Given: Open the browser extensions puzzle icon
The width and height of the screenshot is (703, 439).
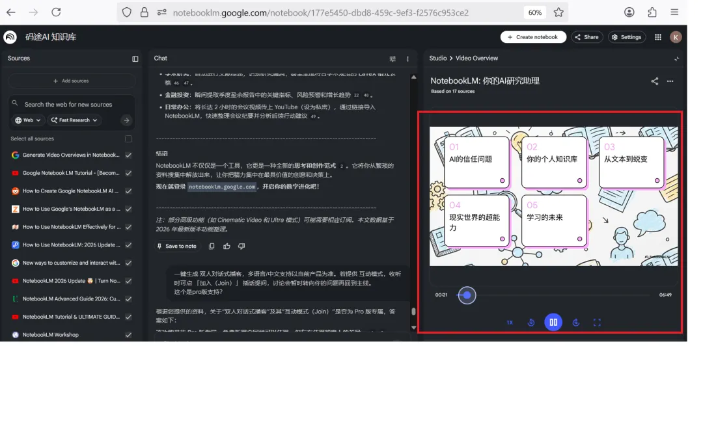Looking at the screenshot, I should 652,12.
